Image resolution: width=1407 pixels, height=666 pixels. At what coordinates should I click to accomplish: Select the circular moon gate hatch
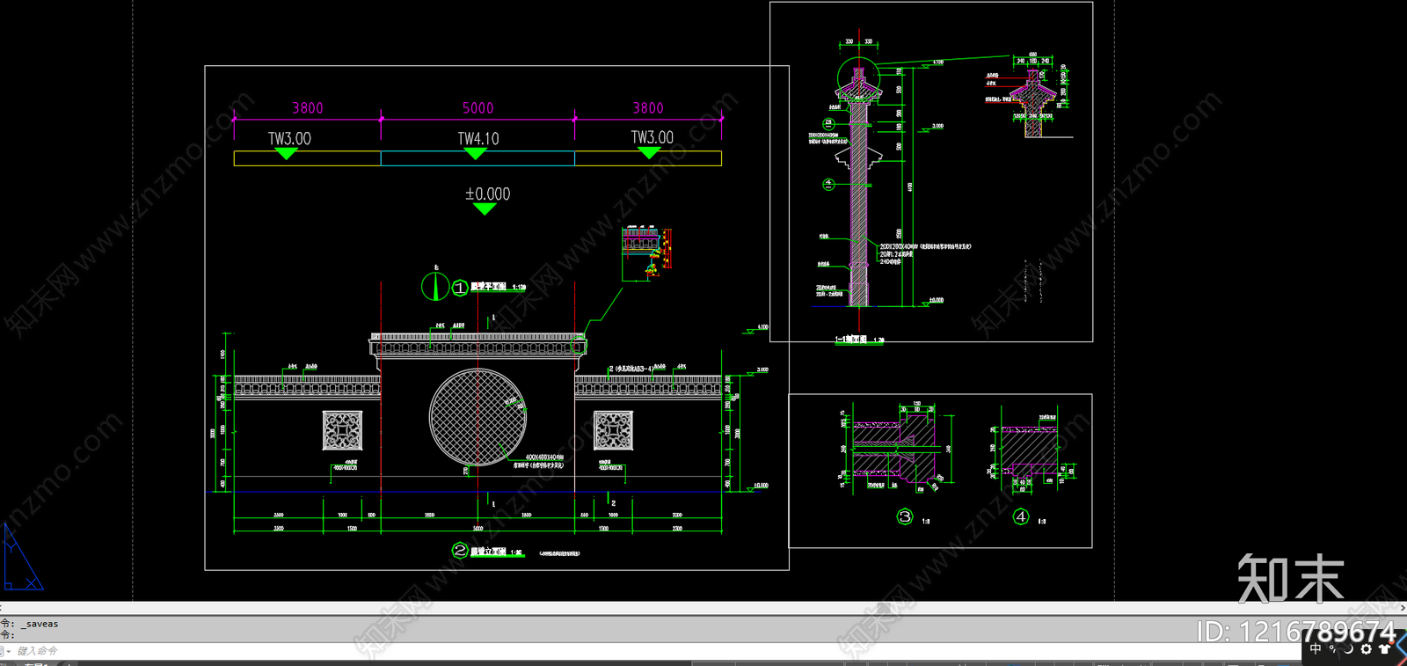pyautogui.click(x=478, y=417)
